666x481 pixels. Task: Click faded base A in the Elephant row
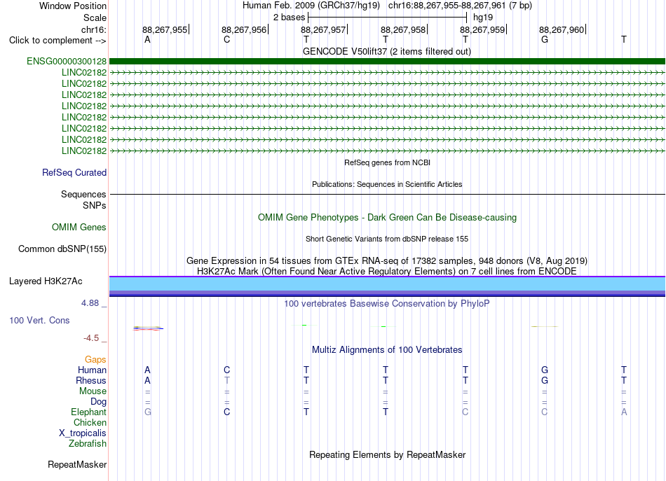pos(624,412)
